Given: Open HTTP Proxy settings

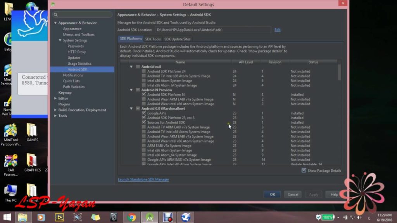Looking at the screenshot, I should click(77, 52).
